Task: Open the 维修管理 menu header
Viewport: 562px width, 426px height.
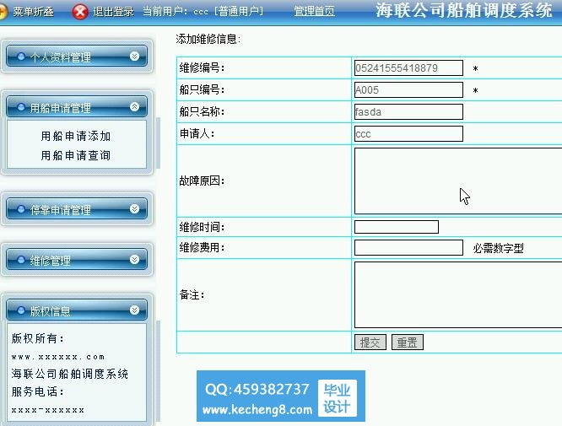Action: [77, 260]
